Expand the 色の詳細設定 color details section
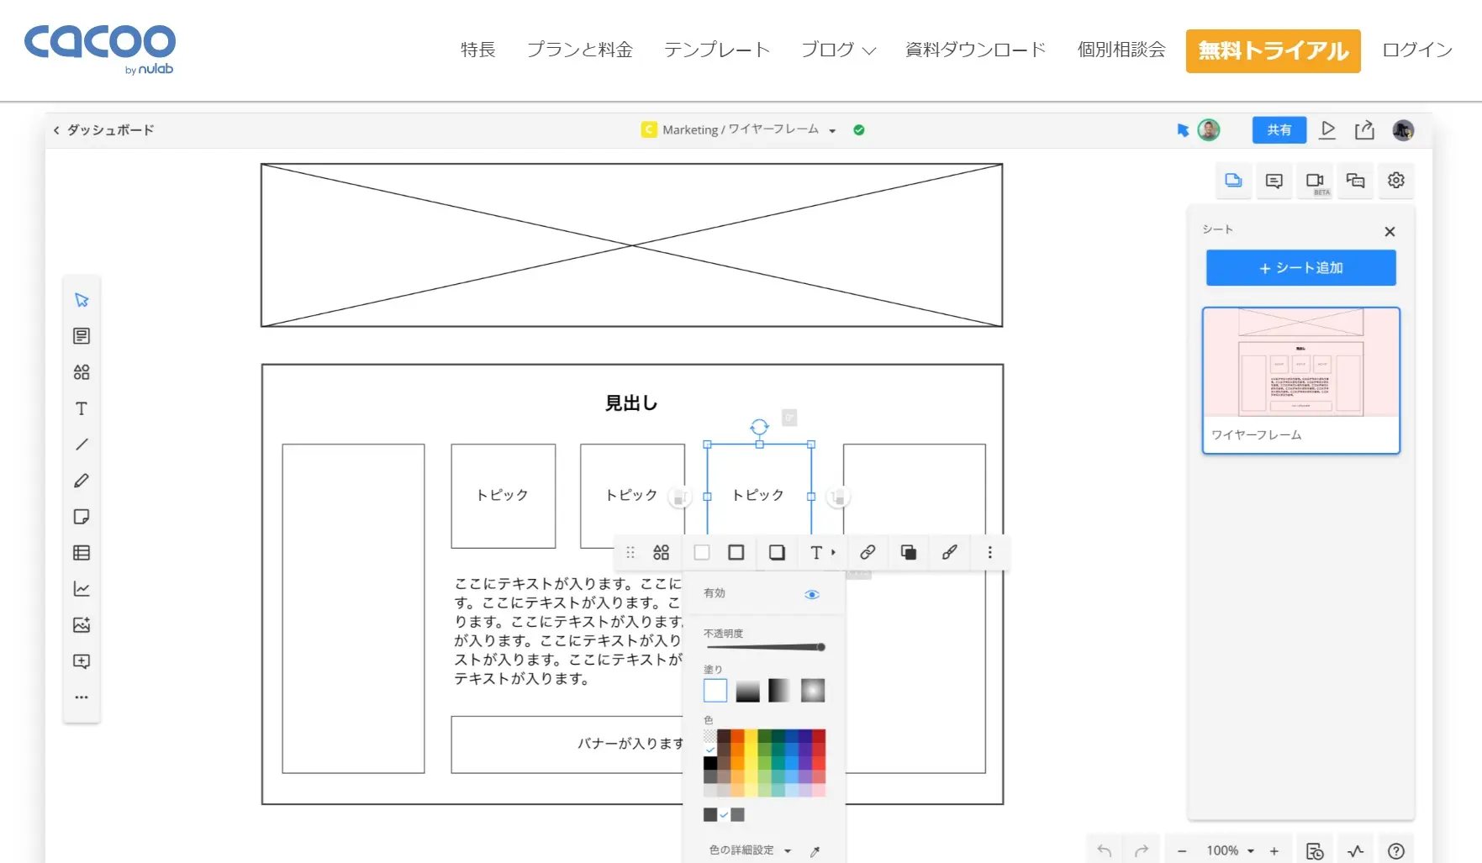 pos(750,850)
